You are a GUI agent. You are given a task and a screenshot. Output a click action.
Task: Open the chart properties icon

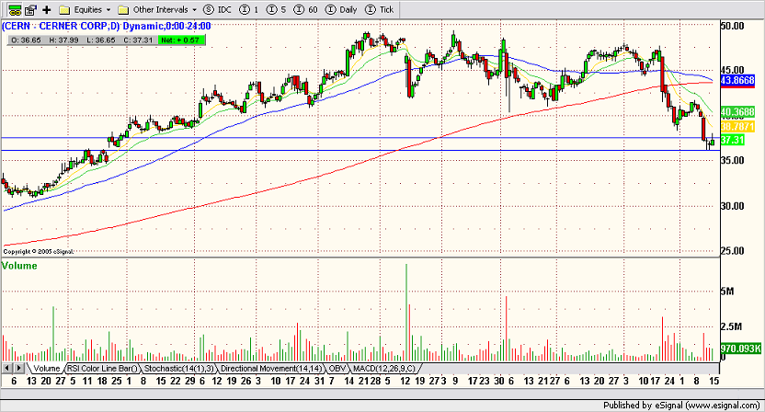30,9
